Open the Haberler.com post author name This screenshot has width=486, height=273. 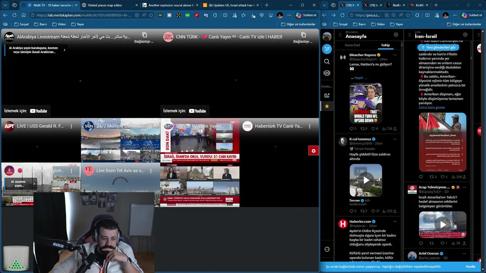(360, 221)
